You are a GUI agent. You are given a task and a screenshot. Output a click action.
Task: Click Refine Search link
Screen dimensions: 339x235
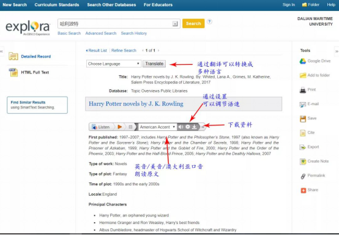click(124, 51)
